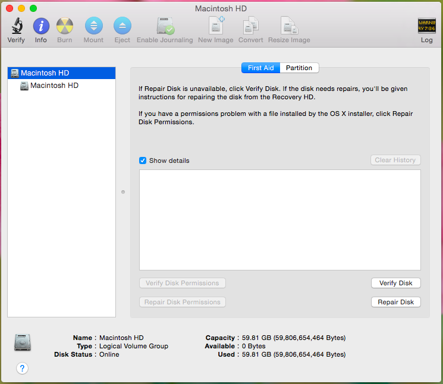Uncheck the Show details checkbox
Image resolution: width=443 pixels, height=384 pixels.
(143, 160)
